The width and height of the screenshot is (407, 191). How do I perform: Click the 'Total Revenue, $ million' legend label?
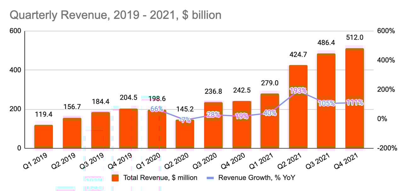coord(160,178)
